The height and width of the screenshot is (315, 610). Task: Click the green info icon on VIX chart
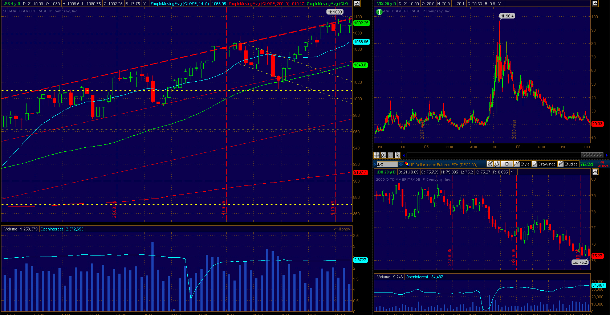(x=379, y=12)
